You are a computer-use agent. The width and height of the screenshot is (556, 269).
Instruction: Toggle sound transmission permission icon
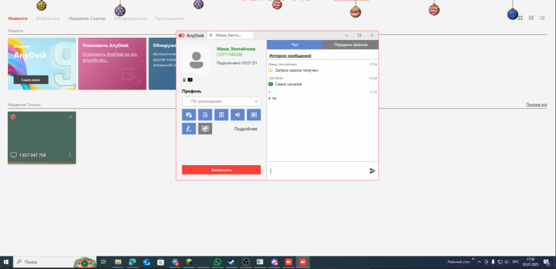[x=237, y=115]
